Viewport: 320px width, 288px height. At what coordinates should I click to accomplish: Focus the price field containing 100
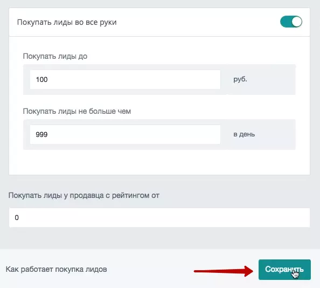click(125, 79)
